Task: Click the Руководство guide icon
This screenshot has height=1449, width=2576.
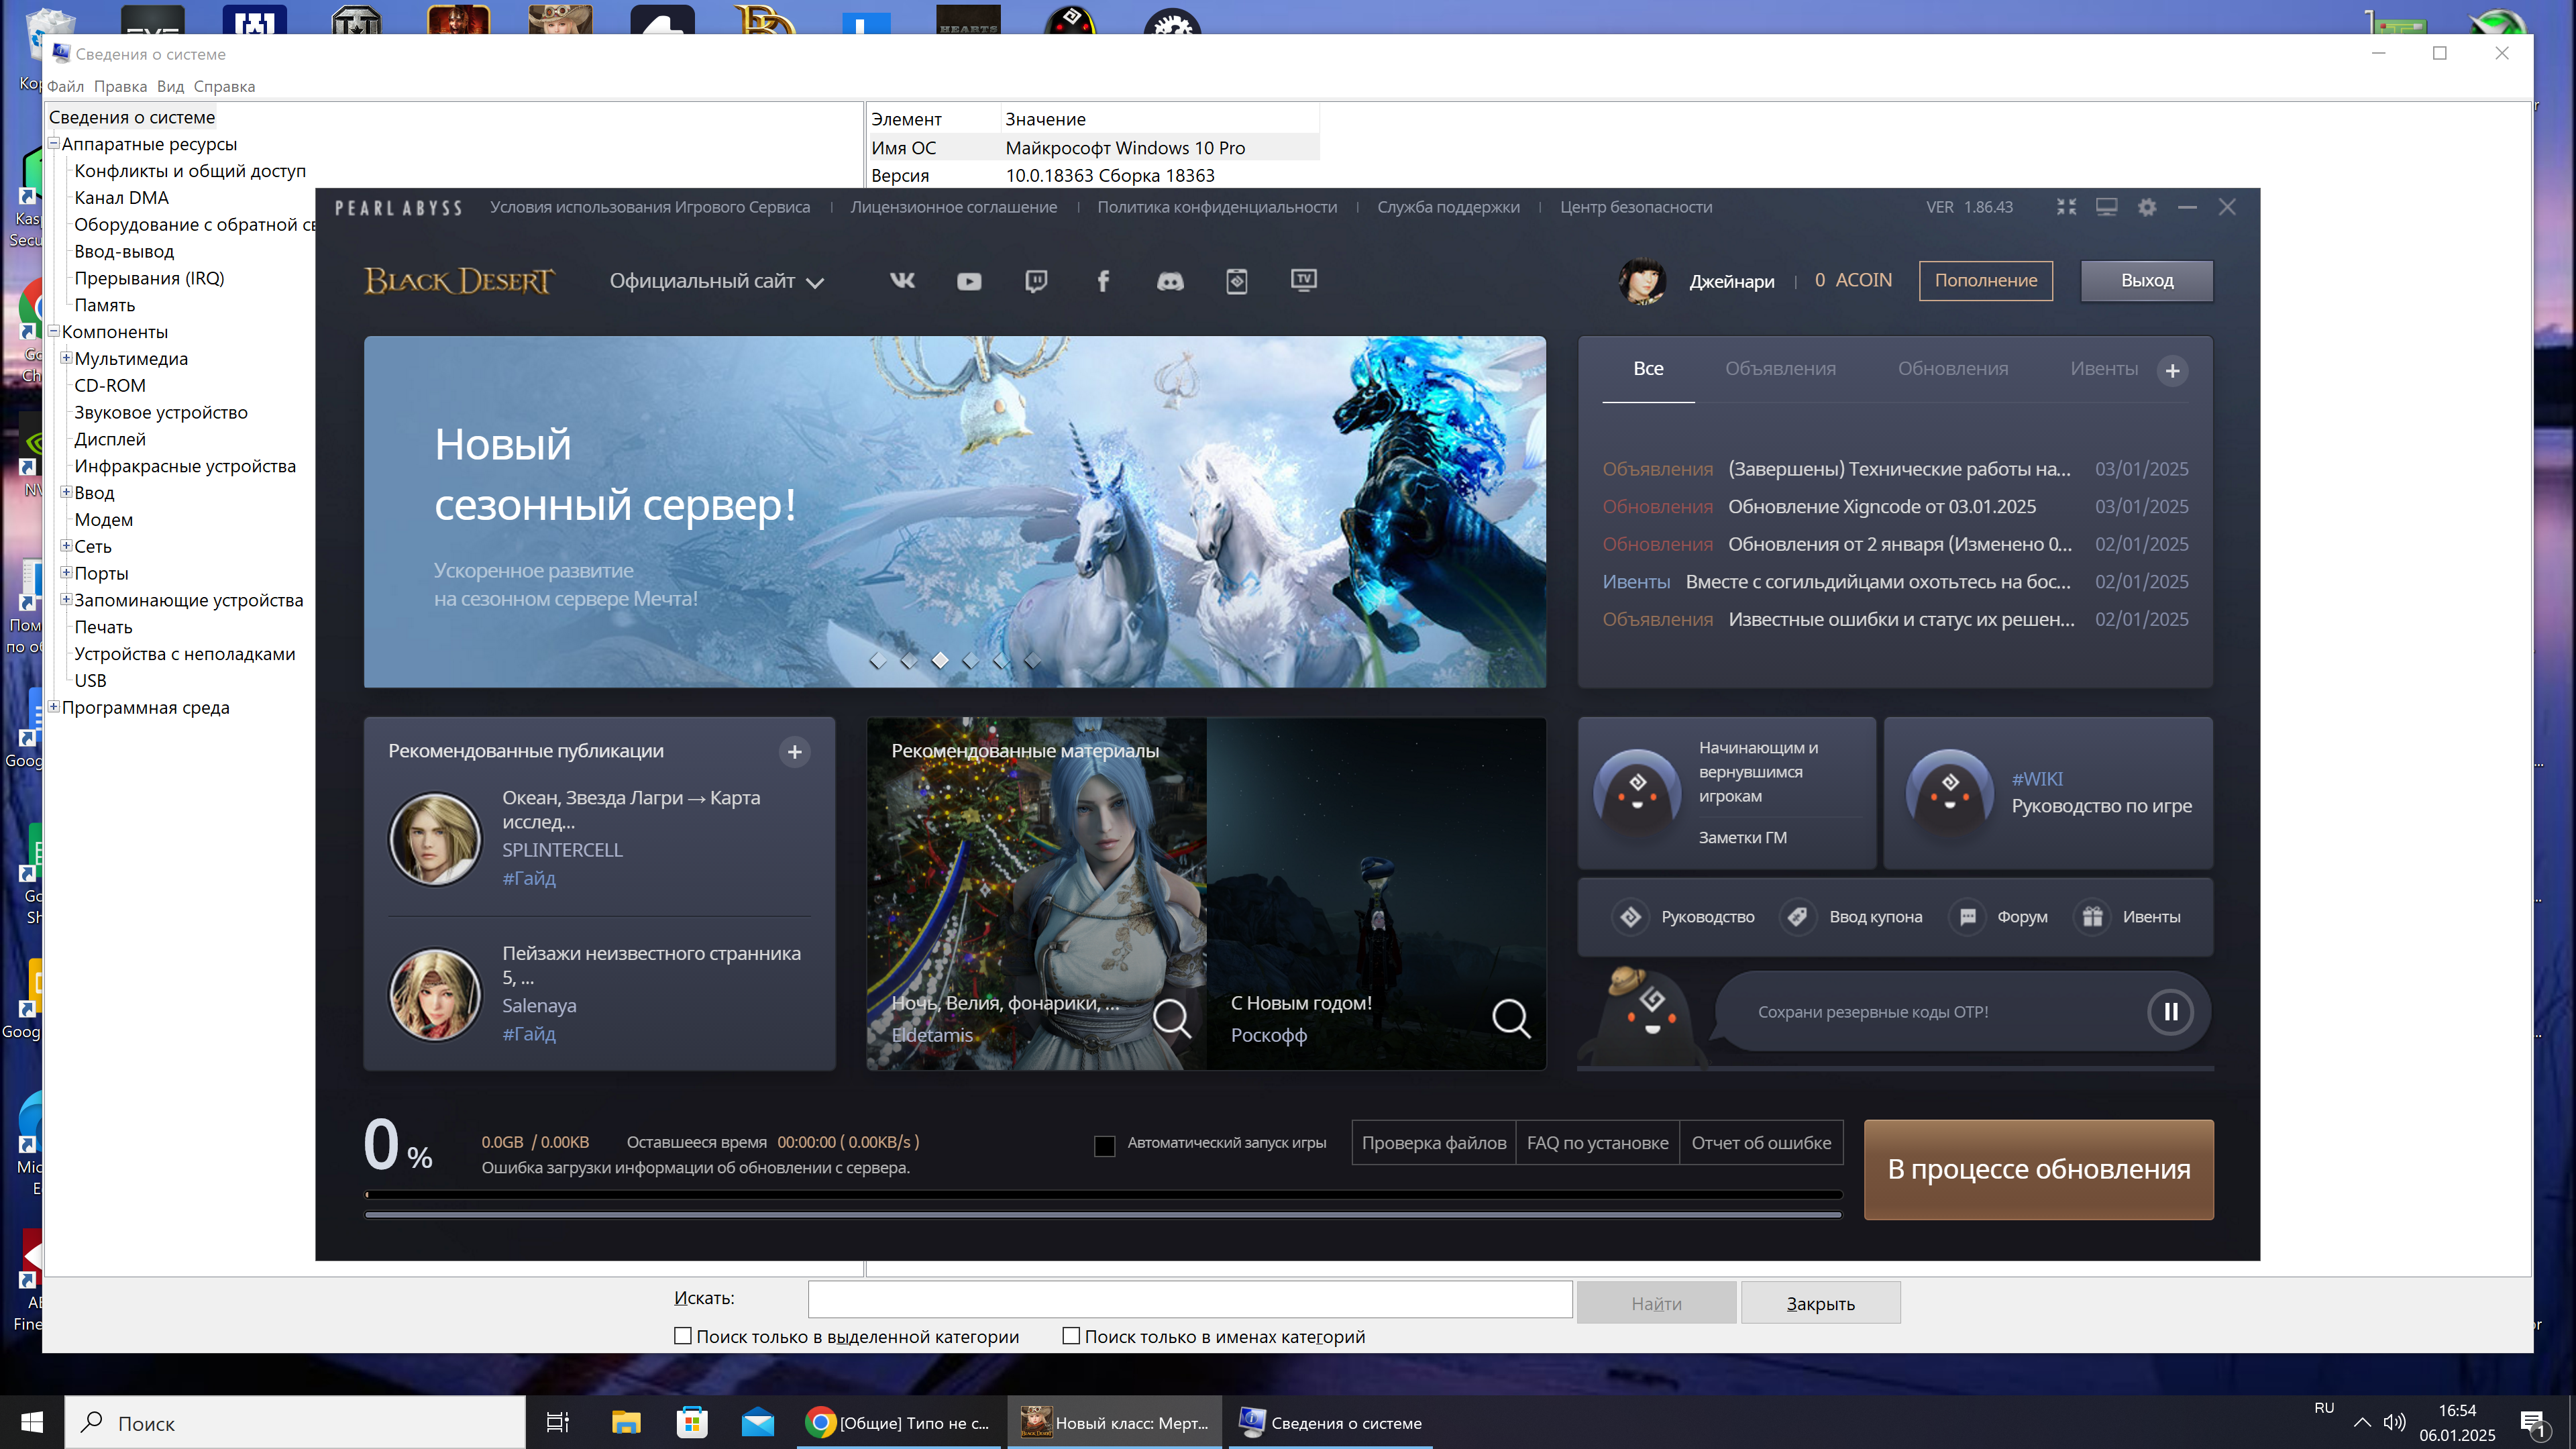Action: (x=1631, y=917)
